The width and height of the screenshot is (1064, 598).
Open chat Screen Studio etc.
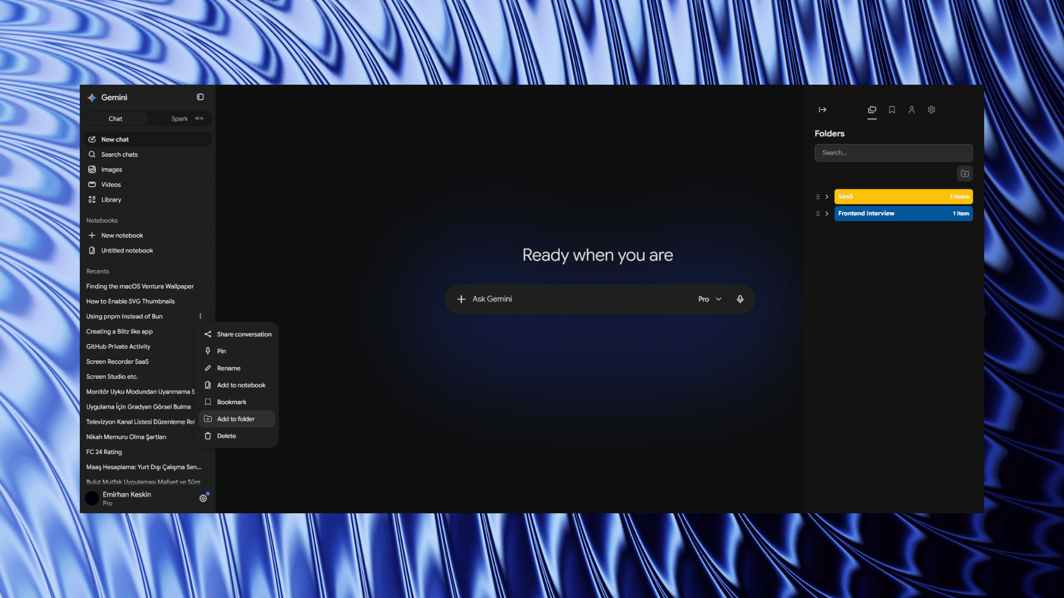[x=112, y=377]
